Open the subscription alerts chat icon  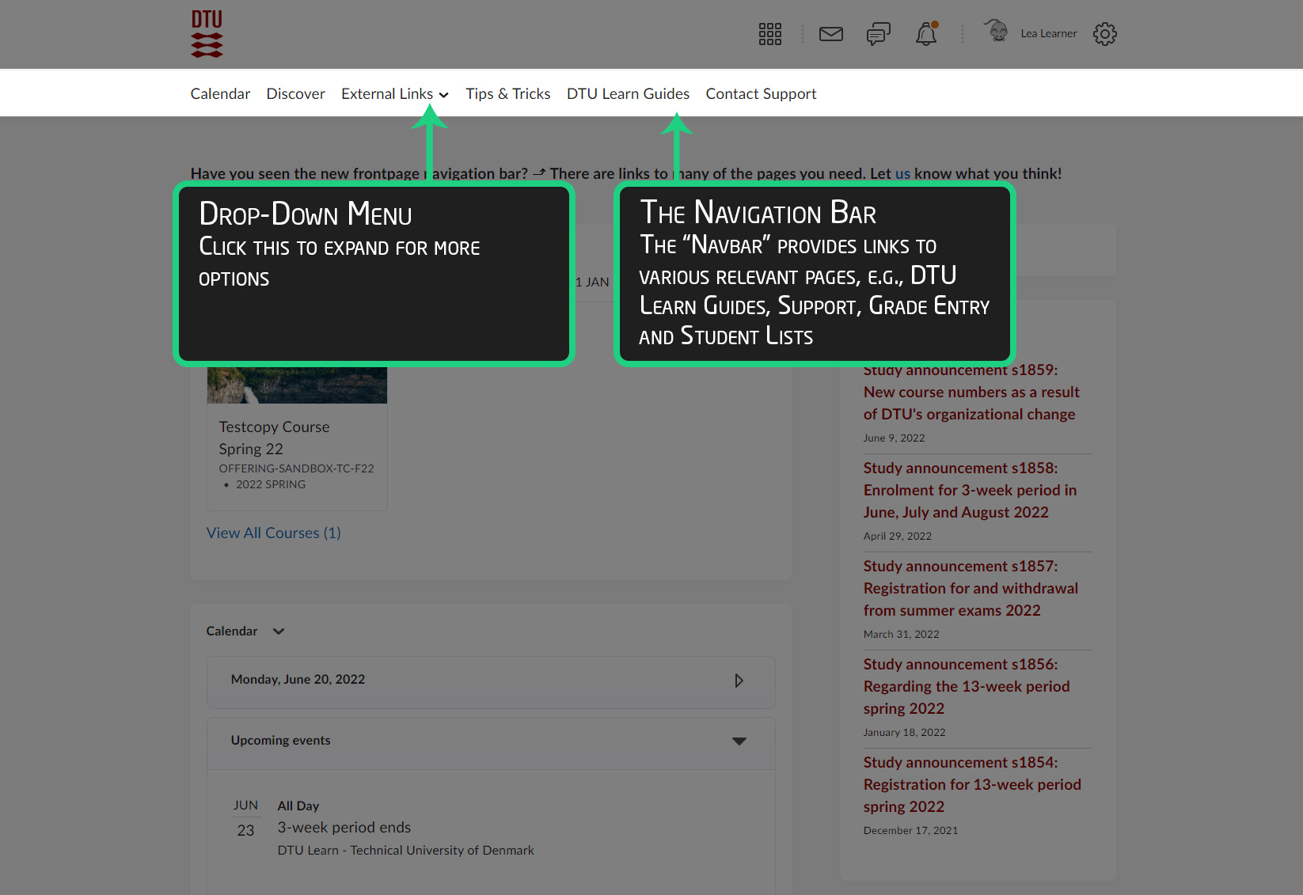[x=878, y=34]
